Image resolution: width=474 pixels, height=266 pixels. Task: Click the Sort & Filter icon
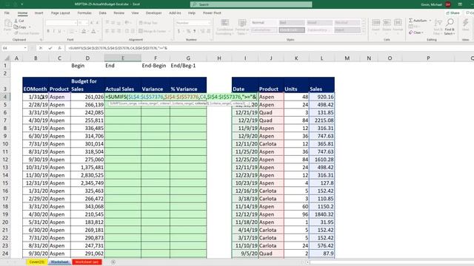[438, 23]
